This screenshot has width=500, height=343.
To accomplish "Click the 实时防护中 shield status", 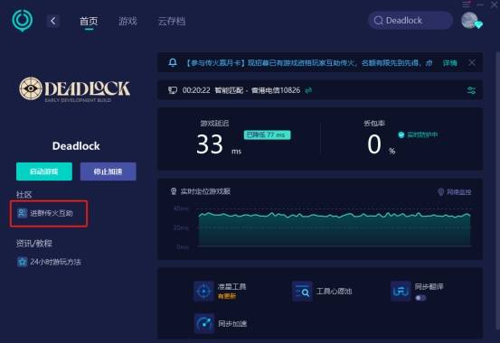I will tap(418, 134).
